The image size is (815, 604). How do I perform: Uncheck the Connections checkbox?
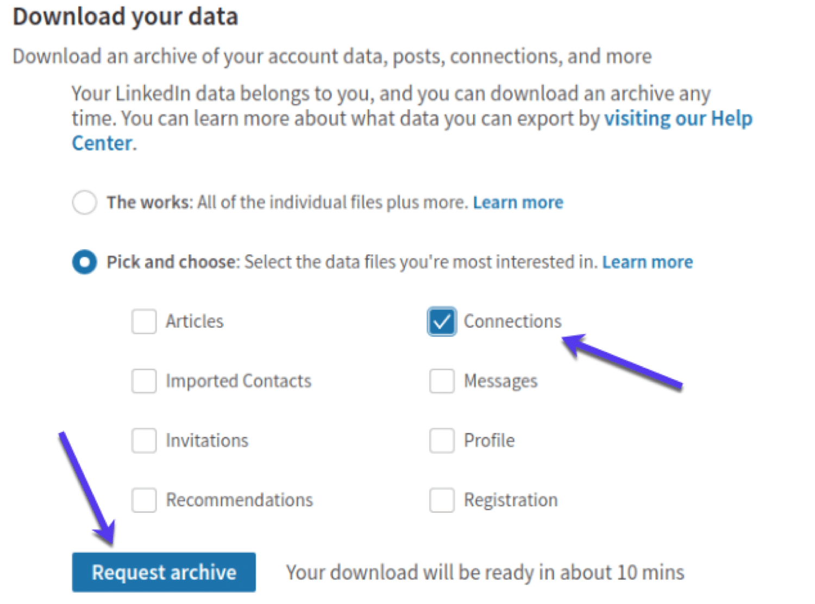point(442,322)
